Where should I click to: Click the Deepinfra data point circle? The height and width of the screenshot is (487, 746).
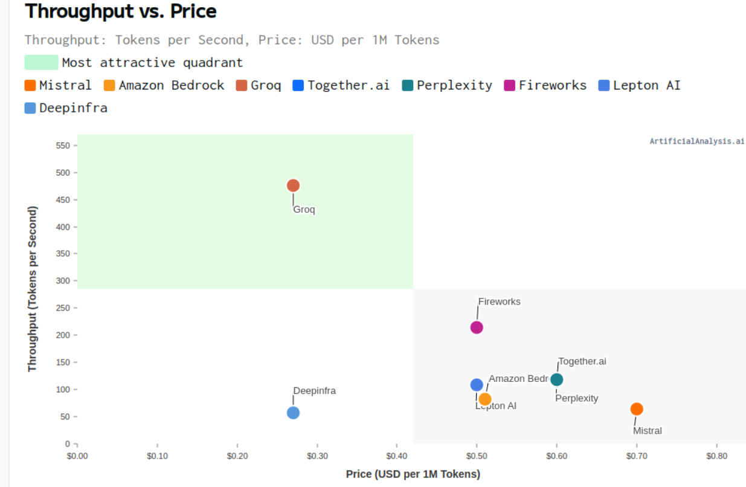pyautogui.click(x=293, y=413)
